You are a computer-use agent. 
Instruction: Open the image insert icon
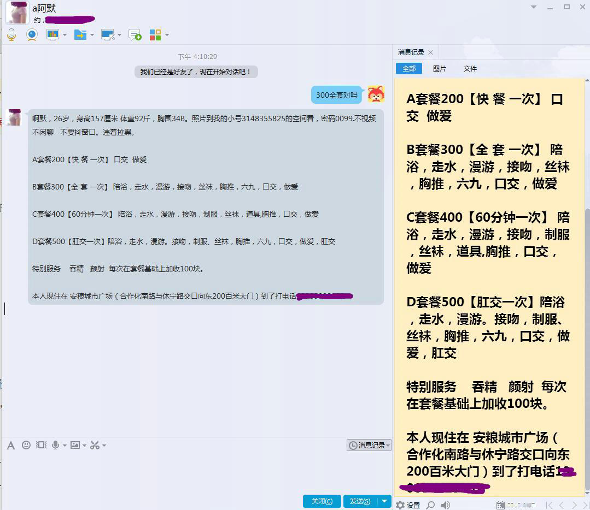coord(75,445)
